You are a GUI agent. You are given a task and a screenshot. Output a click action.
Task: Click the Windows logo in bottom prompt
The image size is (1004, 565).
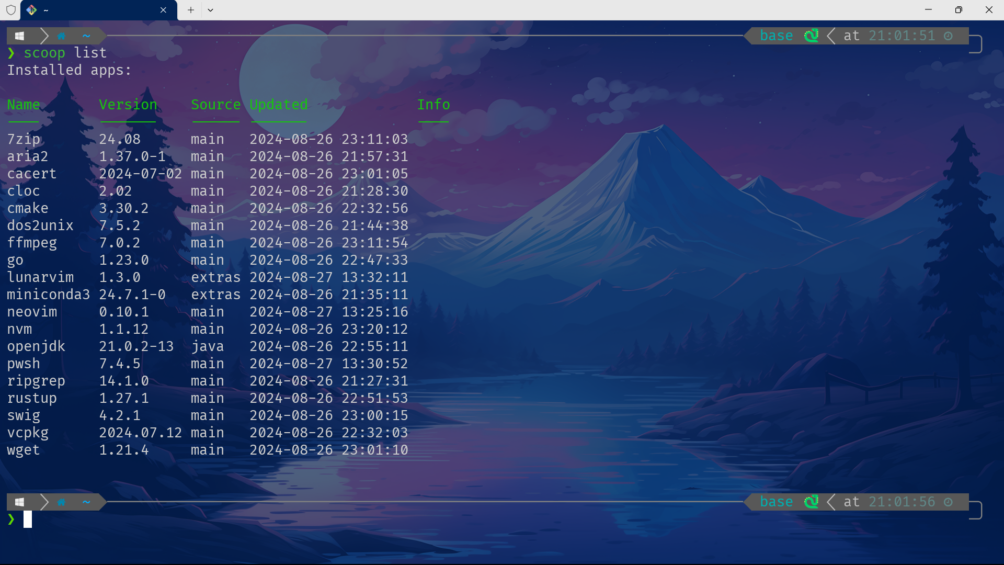pos(19,502)
